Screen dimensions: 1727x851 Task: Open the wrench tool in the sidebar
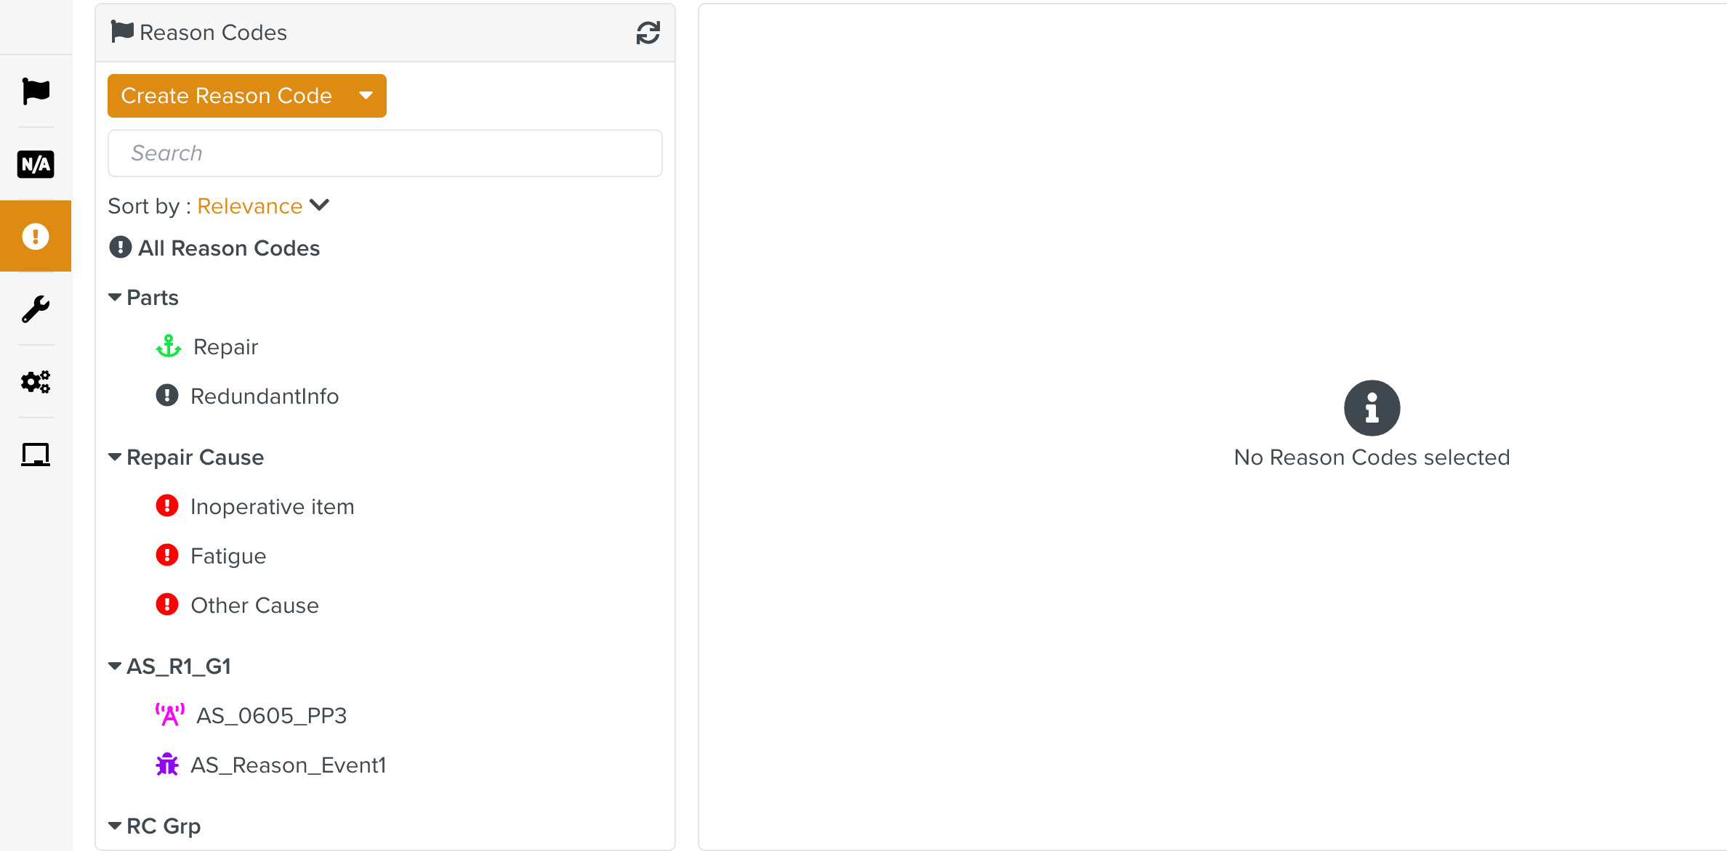pyautogui.click(x=35, y=309)
